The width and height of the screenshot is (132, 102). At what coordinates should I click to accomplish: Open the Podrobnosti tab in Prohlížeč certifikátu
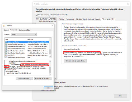[x=70, y=19]
